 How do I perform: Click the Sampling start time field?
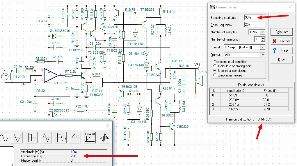[255, 18]
